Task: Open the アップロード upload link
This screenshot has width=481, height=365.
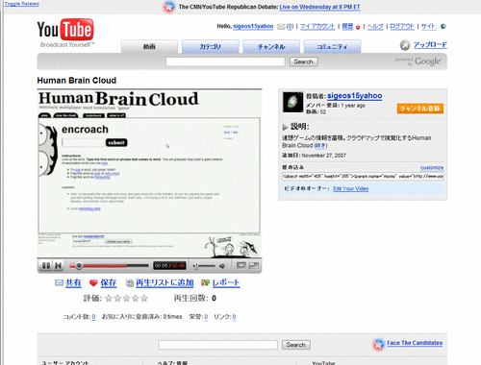Action: 430,45
